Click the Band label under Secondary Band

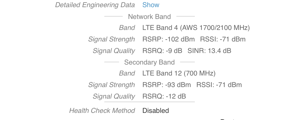(x=127, y=73)
